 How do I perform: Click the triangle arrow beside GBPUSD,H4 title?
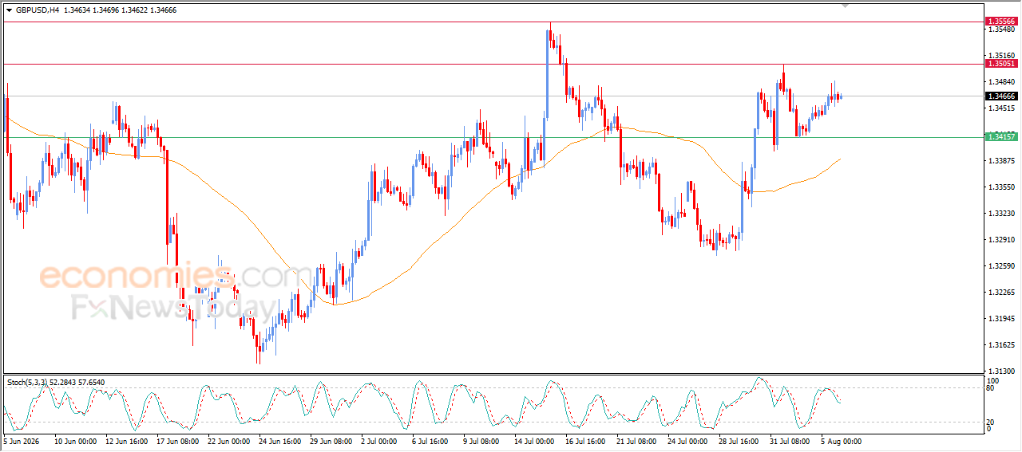(x=9, y=10)
